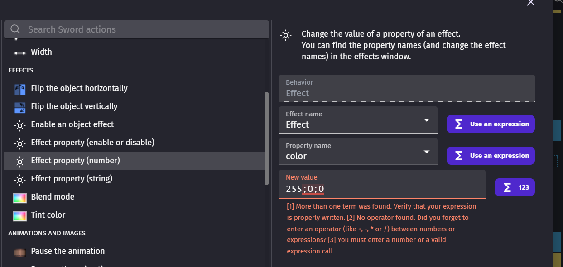Select the Blend mode icon

tap(19, 196)
